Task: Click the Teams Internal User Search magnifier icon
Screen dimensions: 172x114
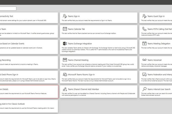Action: (x=144, y=89)
